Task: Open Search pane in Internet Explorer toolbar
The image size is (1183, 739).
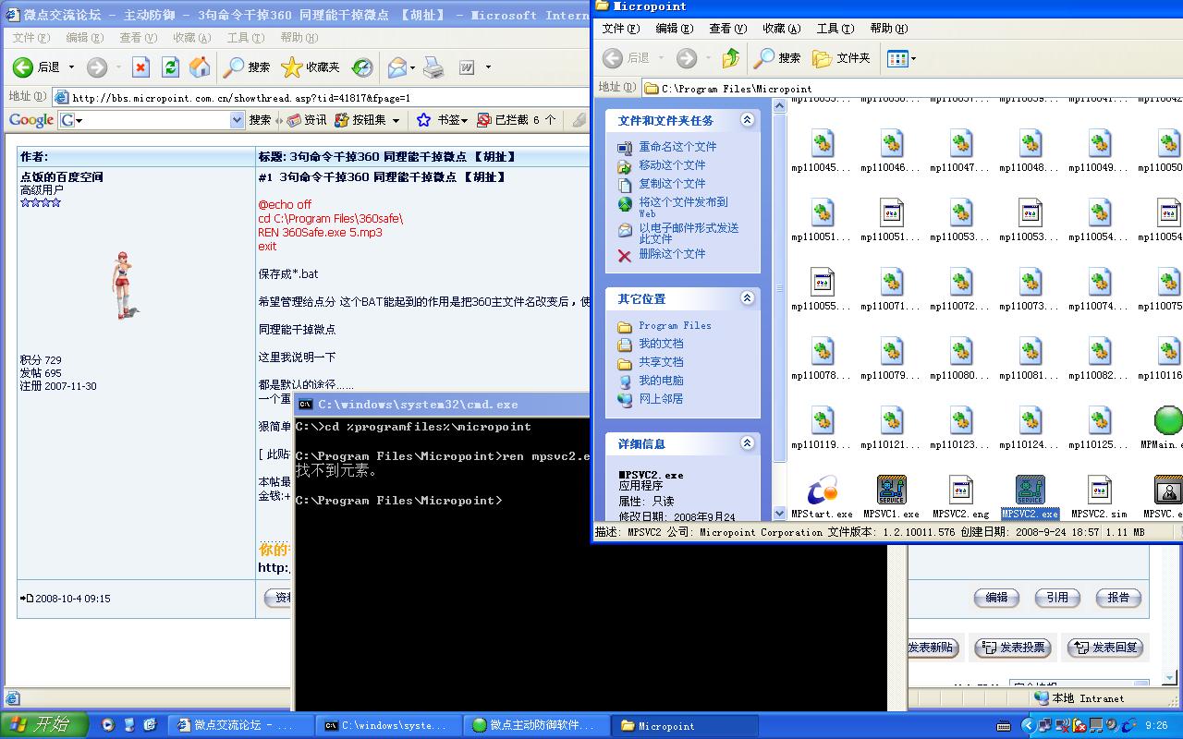Action: 247,67
